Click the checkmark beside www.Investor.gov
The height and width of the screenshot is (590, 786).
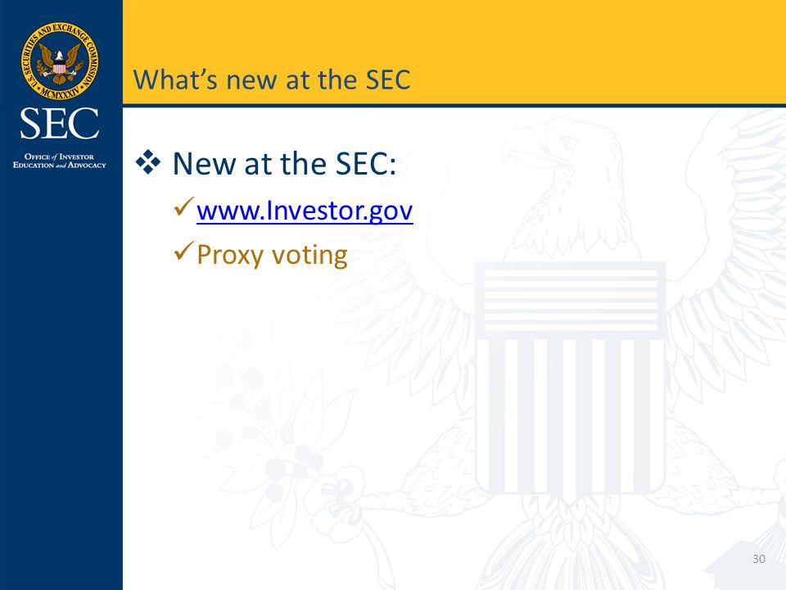[184, 206]
